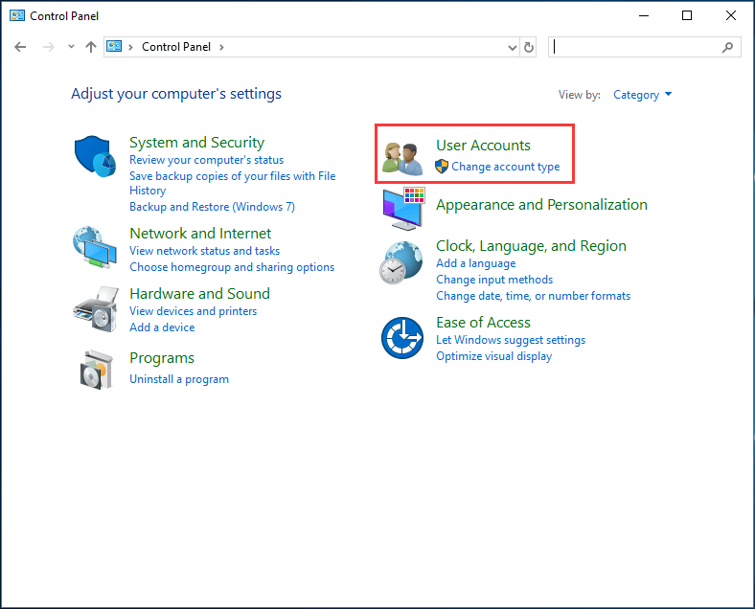
Task: Click the Control Panel breadcrumb segment
Action: (176, 47)
